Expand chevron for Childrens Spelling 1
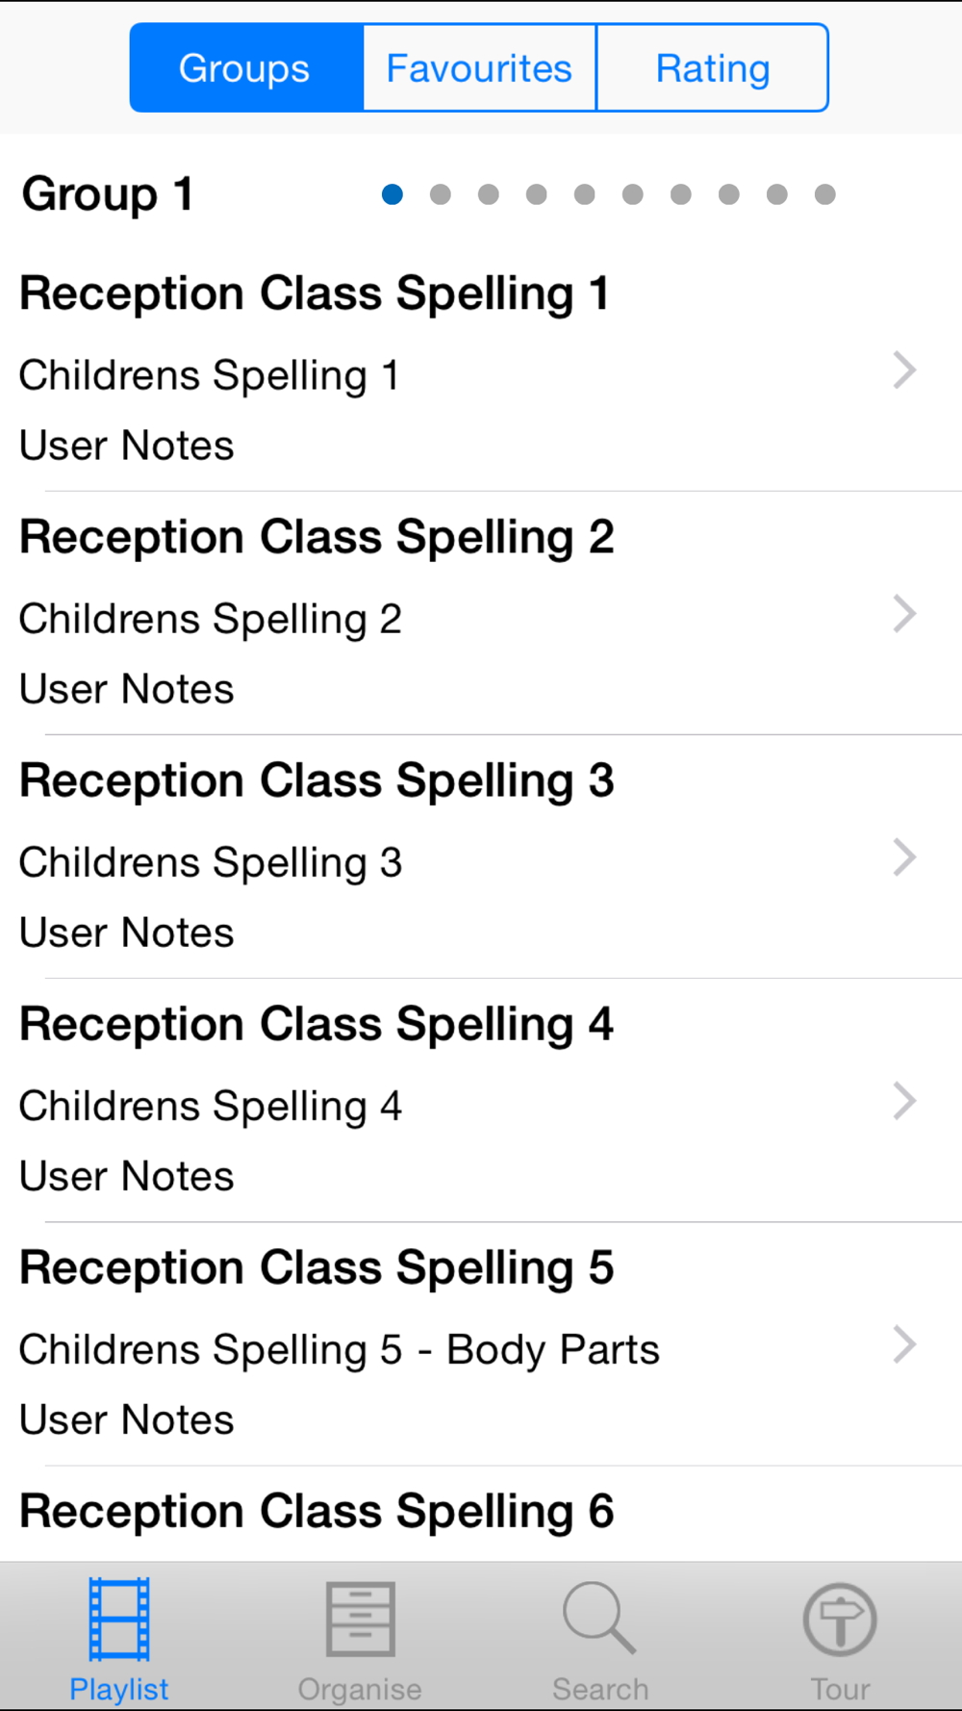 coord(904,370)
